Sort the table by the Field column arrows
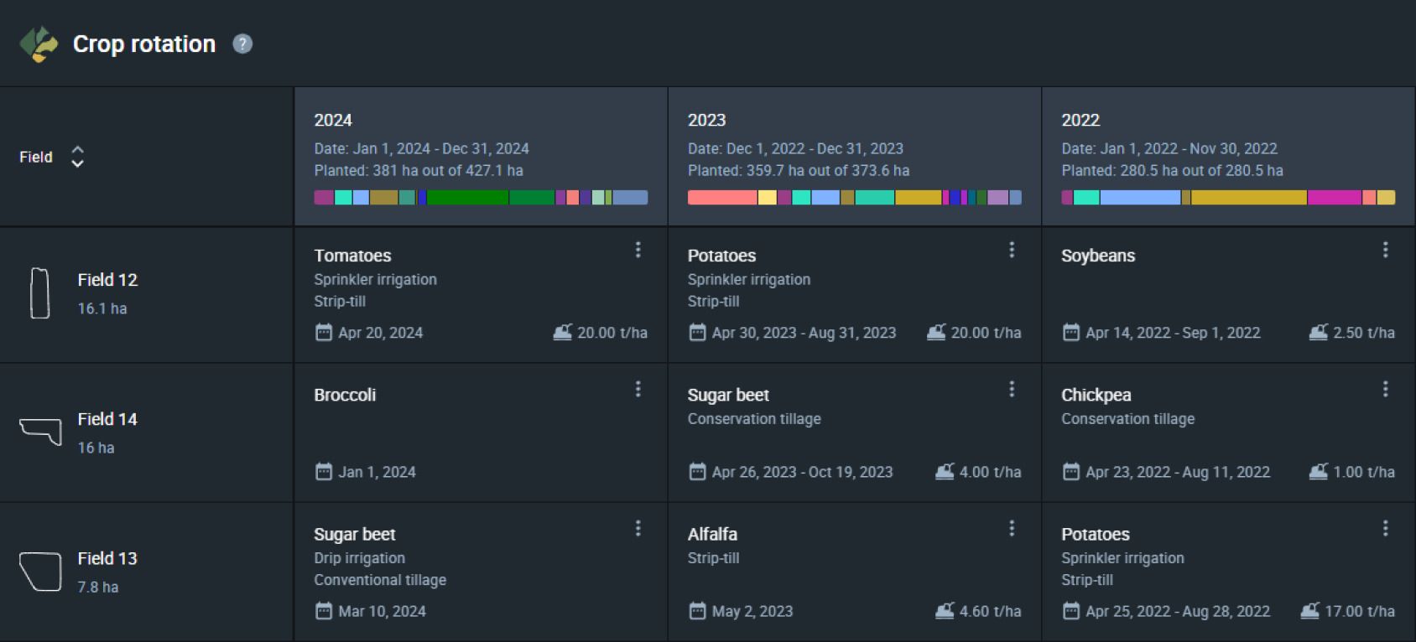The image size is (1416, 642). (x=77, y=157)
